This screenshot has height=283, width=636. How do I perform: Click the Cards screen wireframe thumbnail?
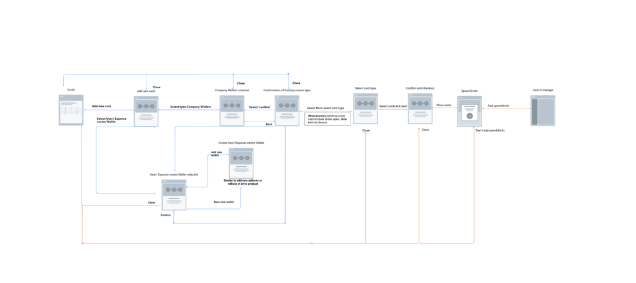pos(71,110)
